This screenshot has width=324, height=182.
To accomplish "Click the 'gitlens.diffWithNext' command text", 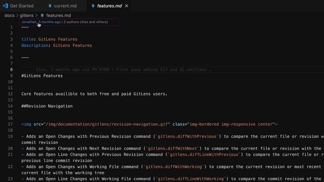I will (172, 149).
